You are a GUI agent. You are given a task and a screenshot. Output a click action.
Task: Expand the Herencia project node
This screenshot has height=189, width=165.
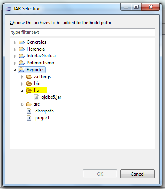[x=15, y=49]
